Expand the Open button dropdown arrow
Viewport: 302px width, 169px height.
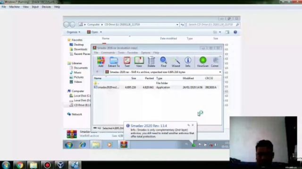coord(101,32)
